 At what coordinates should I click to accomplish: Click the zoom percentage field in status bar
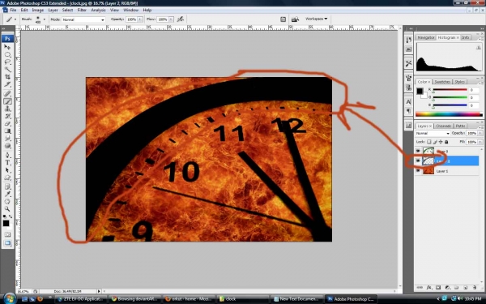pyautogui.click(x=23, y=292)
